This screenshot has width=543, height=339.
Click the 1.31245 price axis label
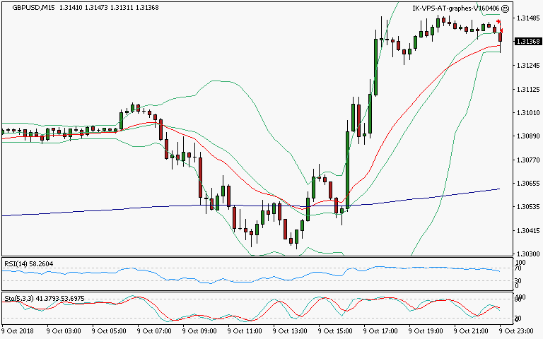coord(527,66)
